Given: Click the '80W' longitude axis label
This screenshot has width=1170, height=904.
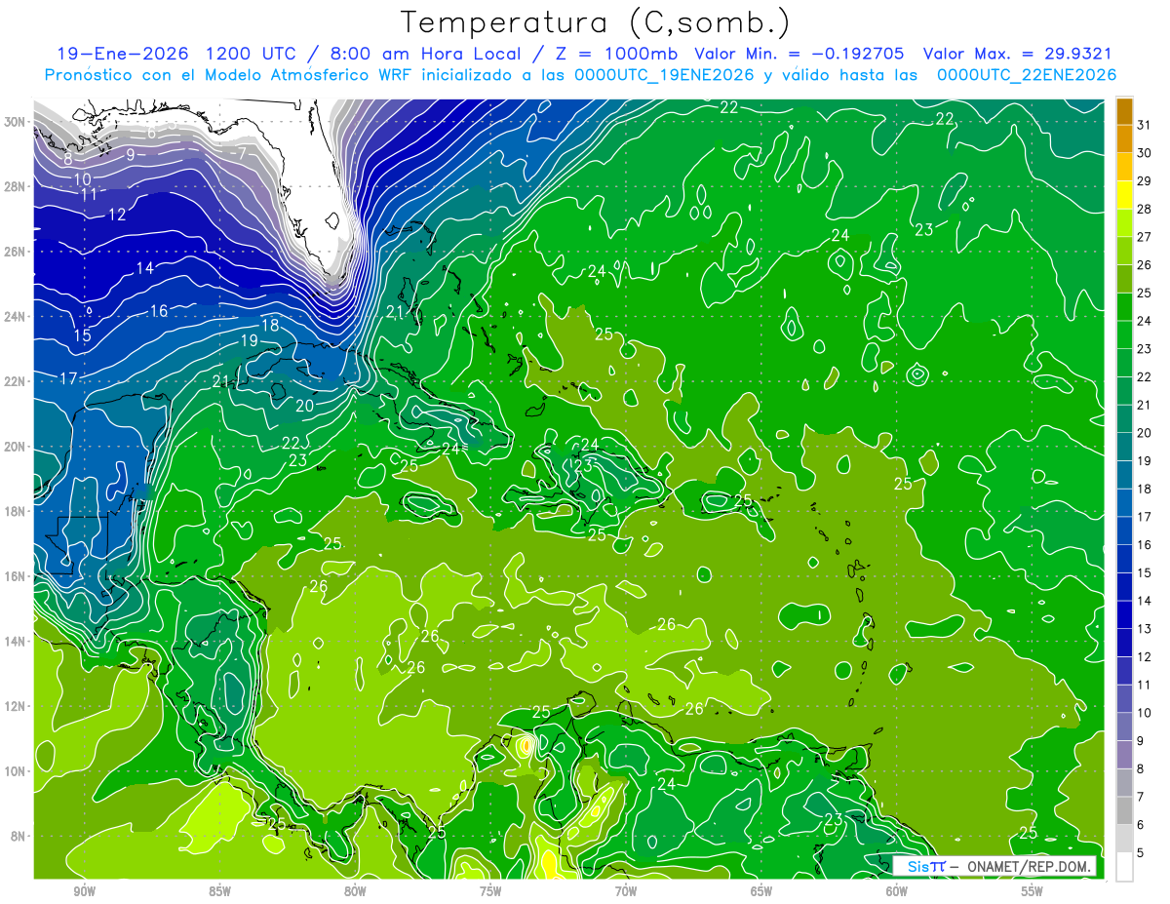Looking at the screenshot, I should point(355,891).
